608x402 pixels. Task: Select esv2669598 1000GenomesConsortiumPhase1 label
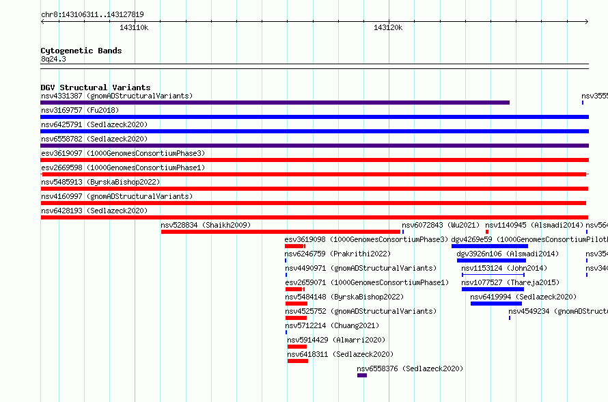123,167
